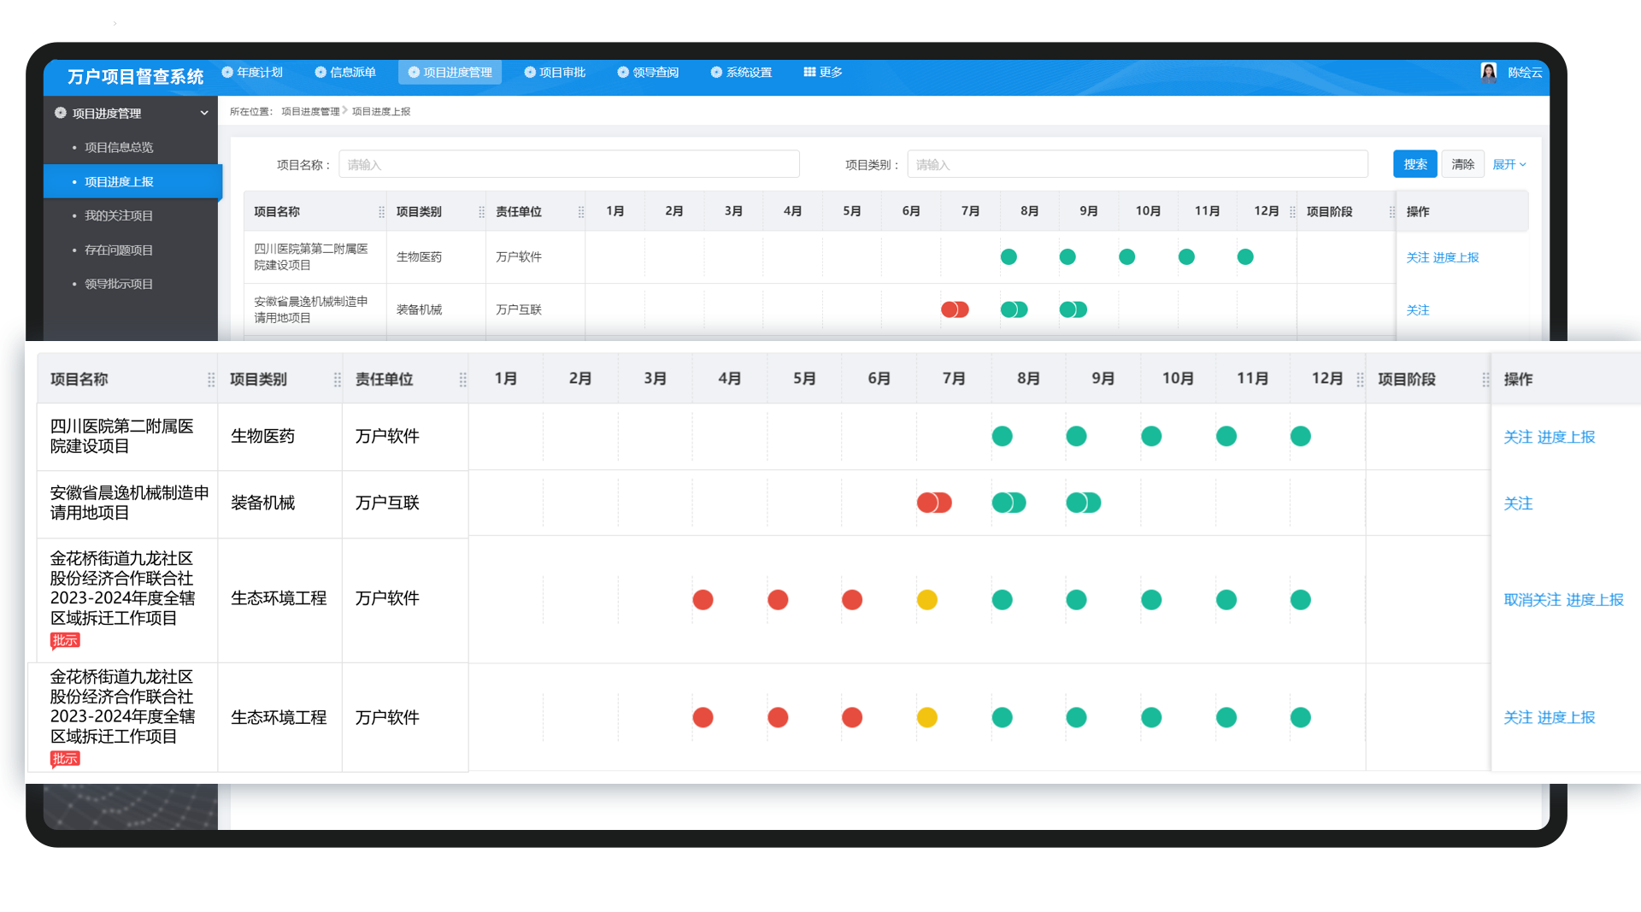The image size is (1641, 912).
Task: Click the 搜索 button
Action: 1415,164
